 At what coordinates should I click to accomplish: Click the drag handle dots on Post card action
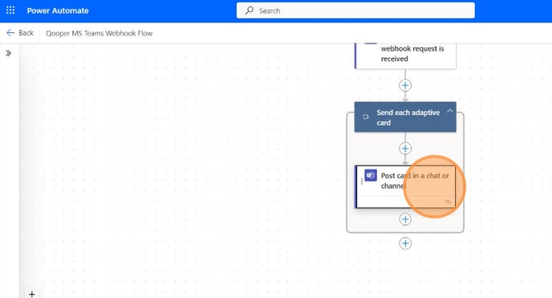pyautogui.click(x=362, y=182)
